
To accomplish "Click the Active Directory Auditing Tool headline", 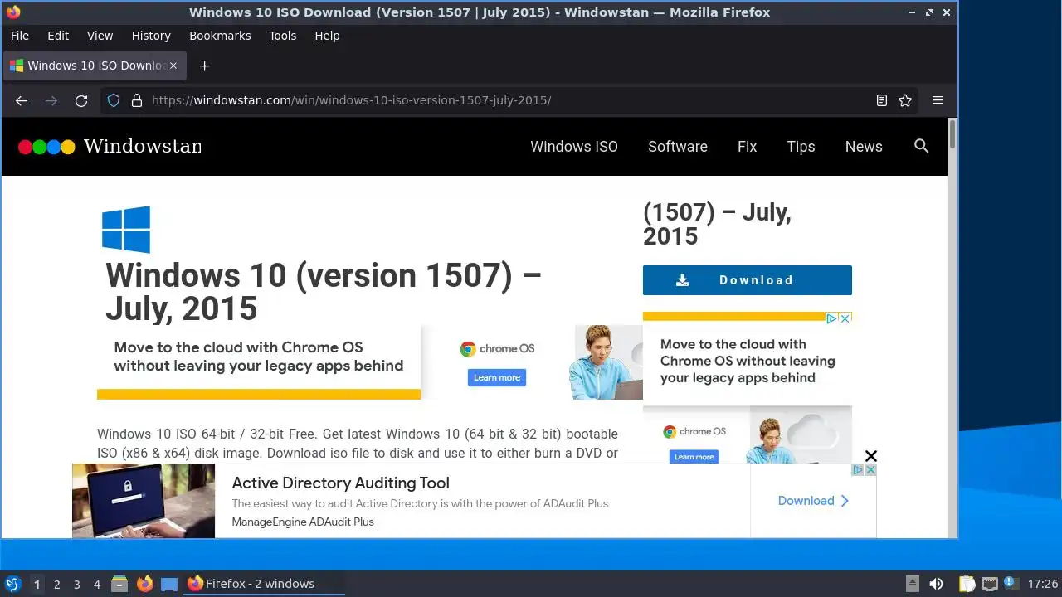I will point(341,483).
